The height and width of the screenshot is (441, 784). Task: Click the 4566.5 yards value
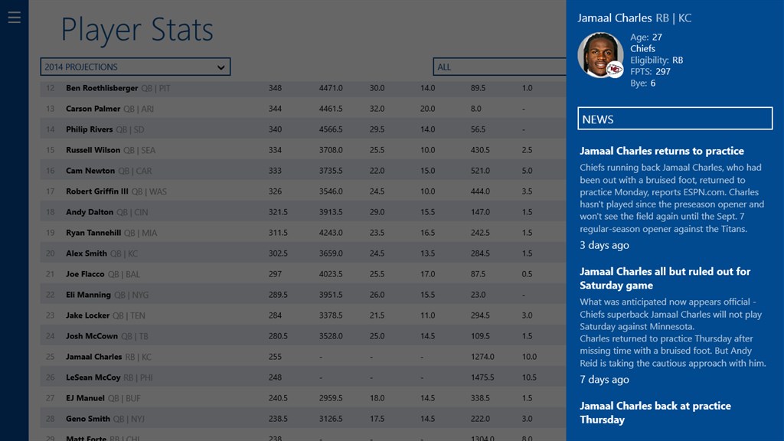pyautogui.click(x=331, y=129)
